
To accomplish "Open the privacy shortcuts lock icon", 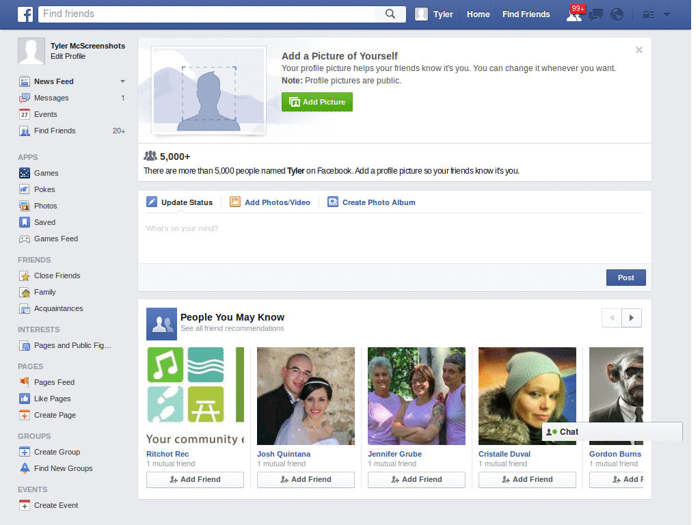I will point(648,15).
